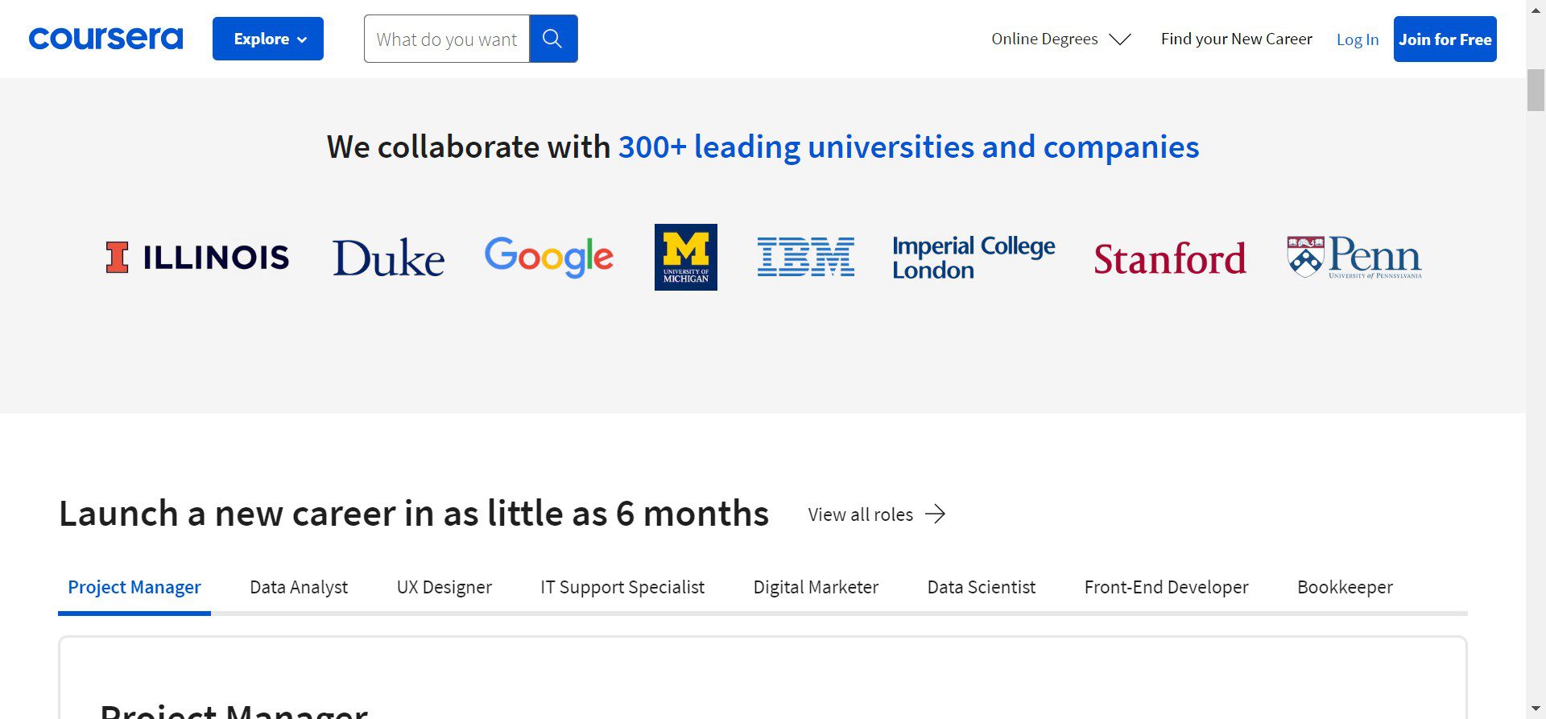The image size is (1546, 719).
Task: Expand the Explore dropdown menu
Action: [x=268, y=39]
